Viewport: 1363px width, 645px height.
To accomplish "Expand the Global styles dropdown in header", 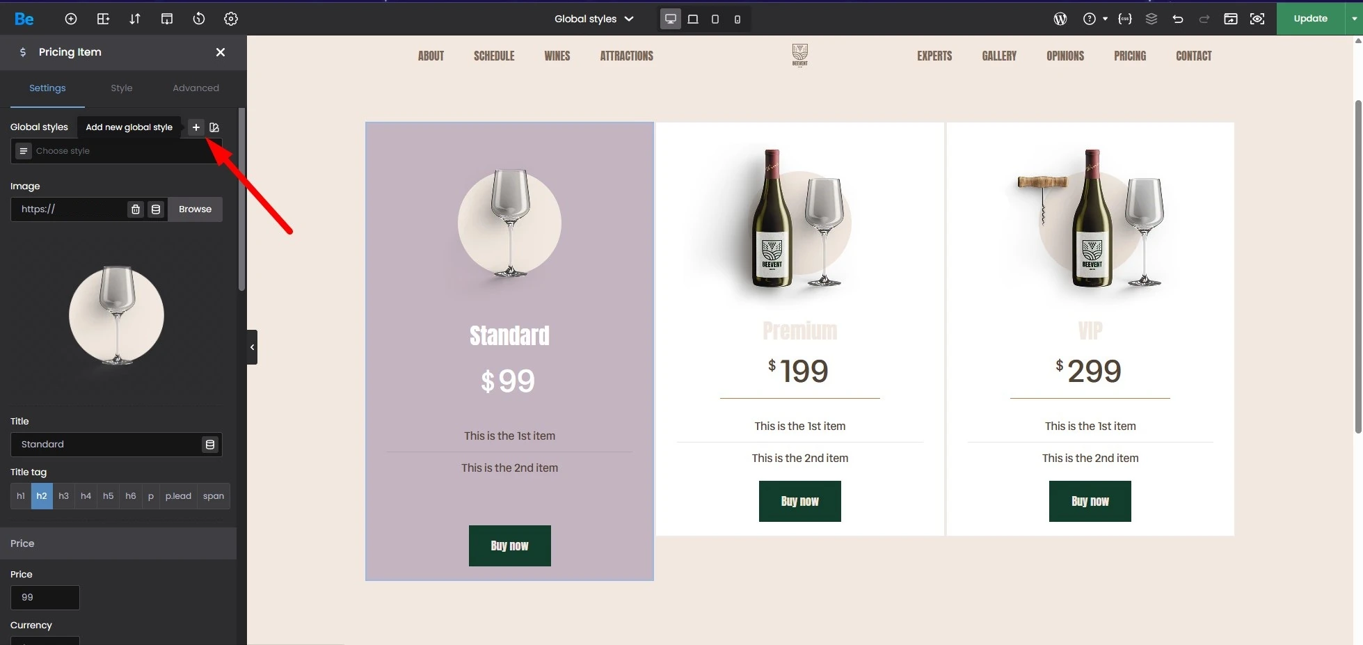I will pos(593,19).
